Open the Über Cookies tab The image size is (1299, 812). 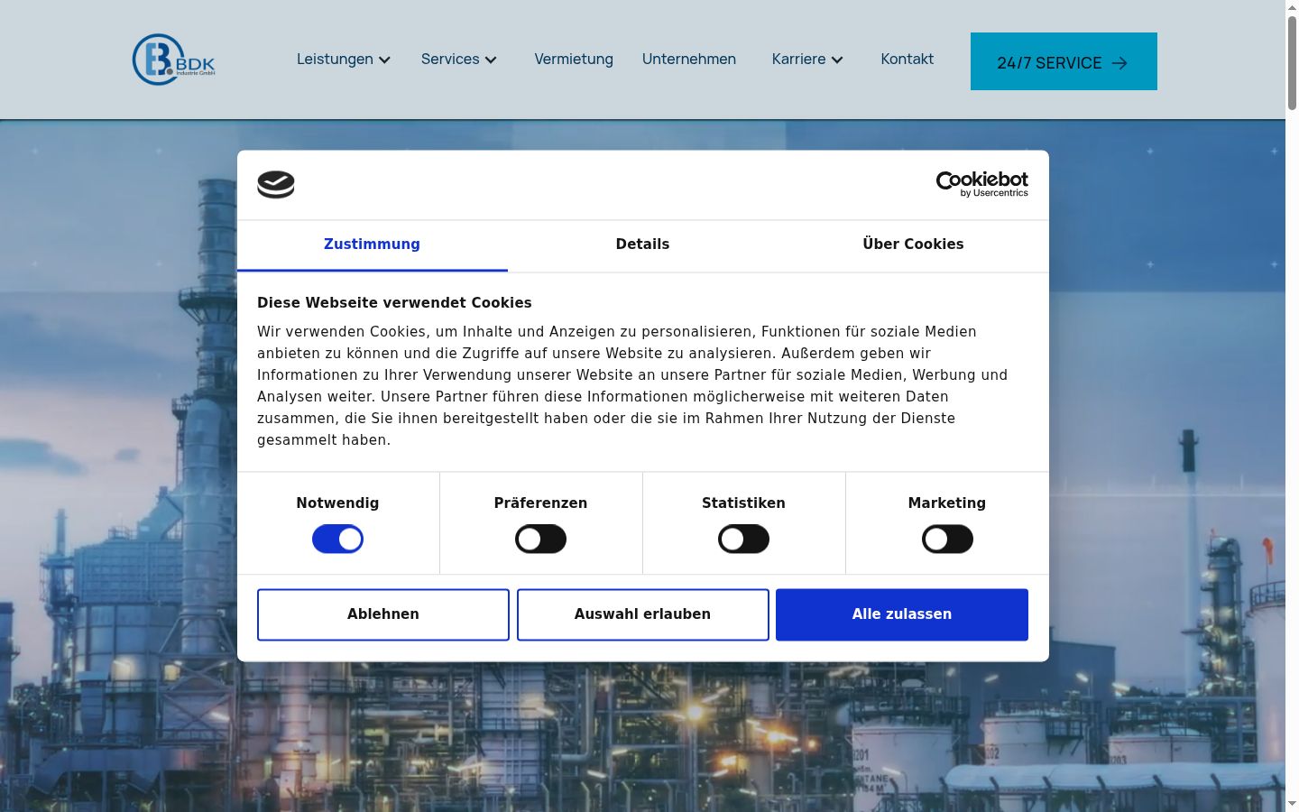tap(914, 245)
